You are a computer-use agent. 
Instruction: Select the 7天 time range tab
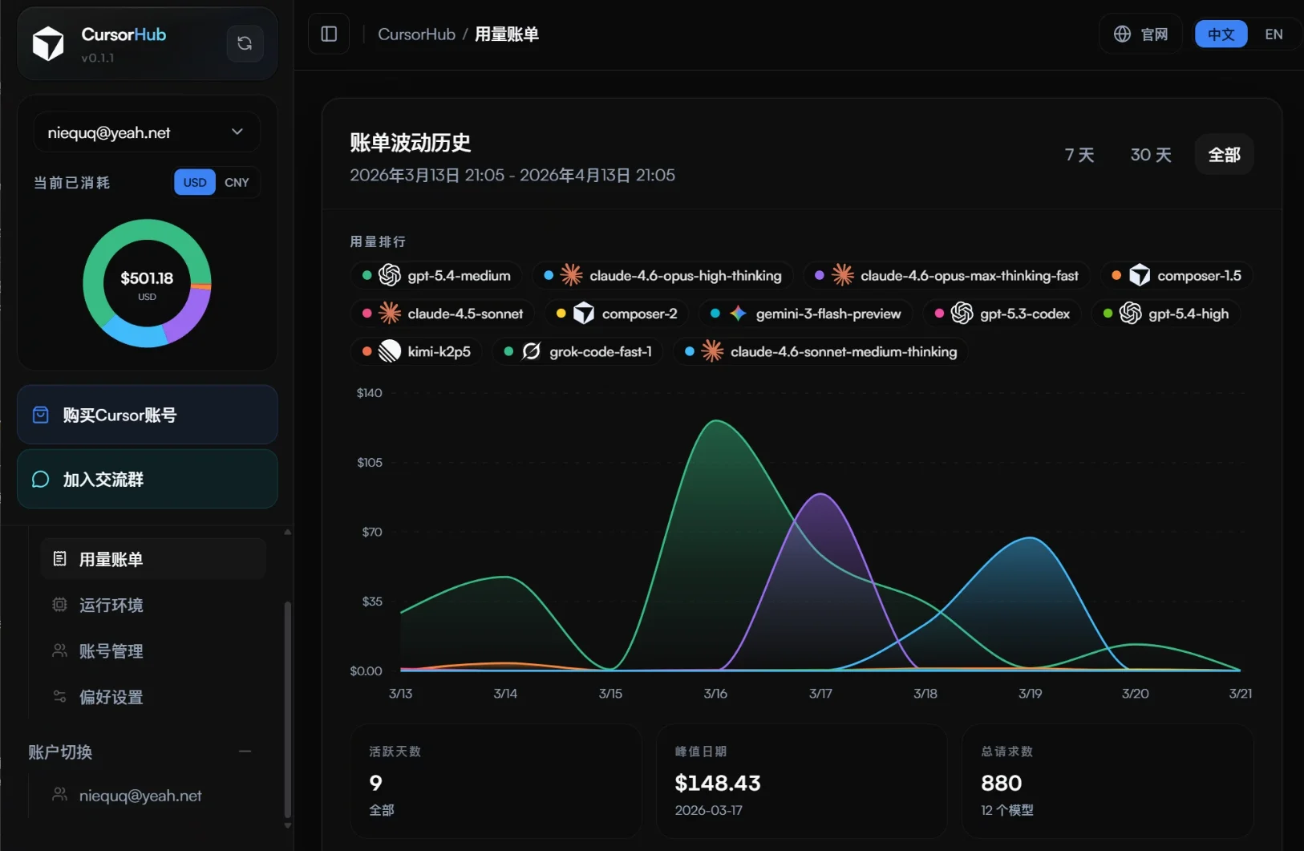pos(1079,155)
